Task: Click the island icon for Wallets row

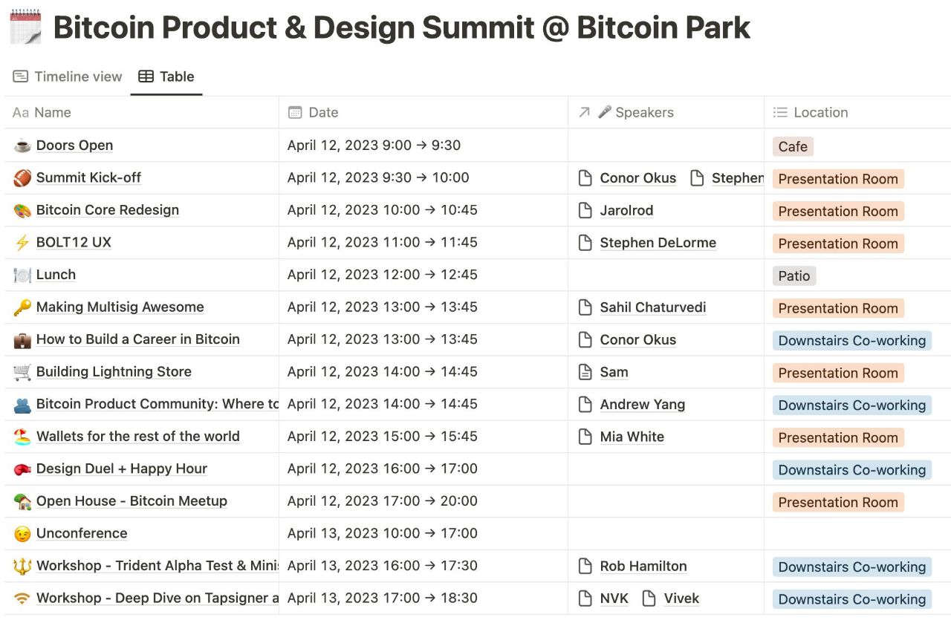Action: 22,437
